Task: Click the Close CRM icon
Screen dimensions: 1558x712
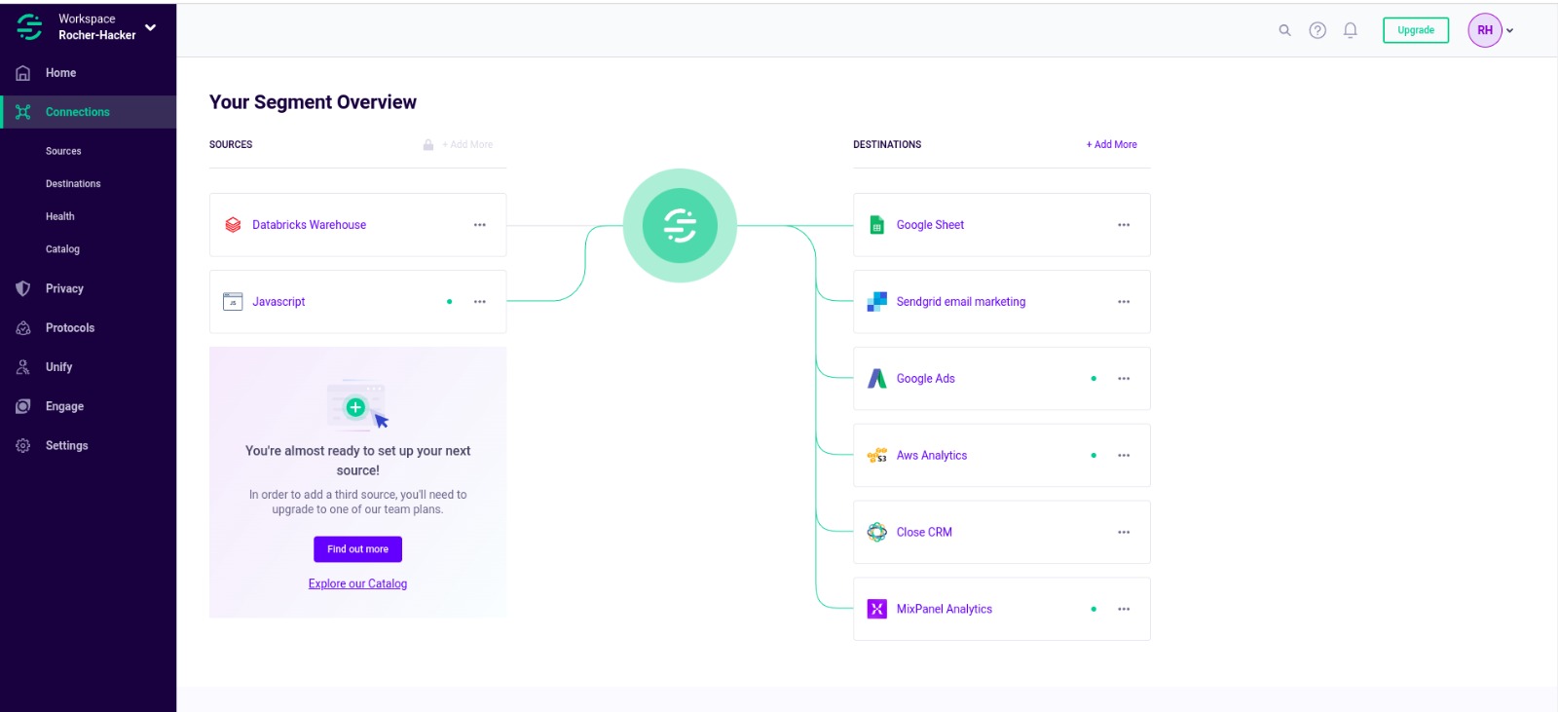Action: pyautogui.click(x=877, y=532)
